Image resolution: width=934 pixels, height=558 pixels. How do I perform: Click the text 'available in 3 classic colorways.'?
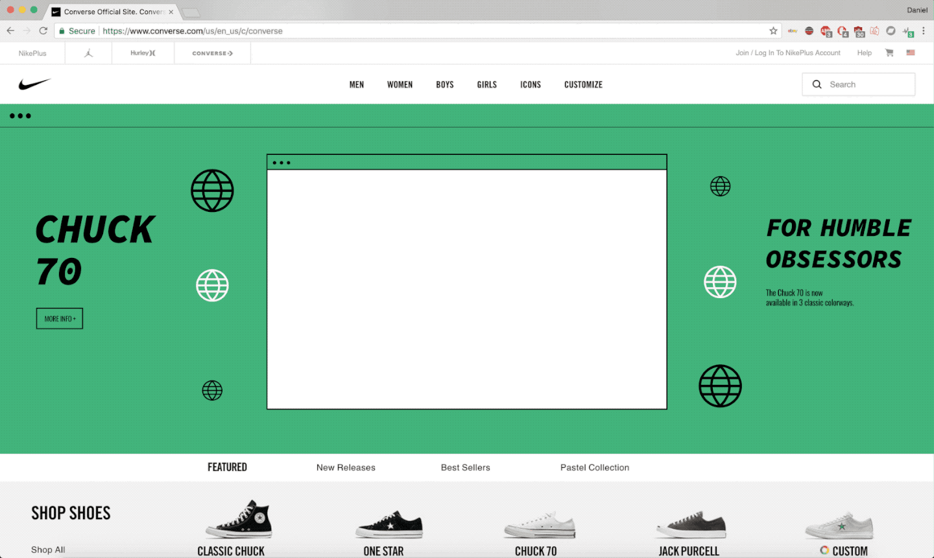(809, 303)
